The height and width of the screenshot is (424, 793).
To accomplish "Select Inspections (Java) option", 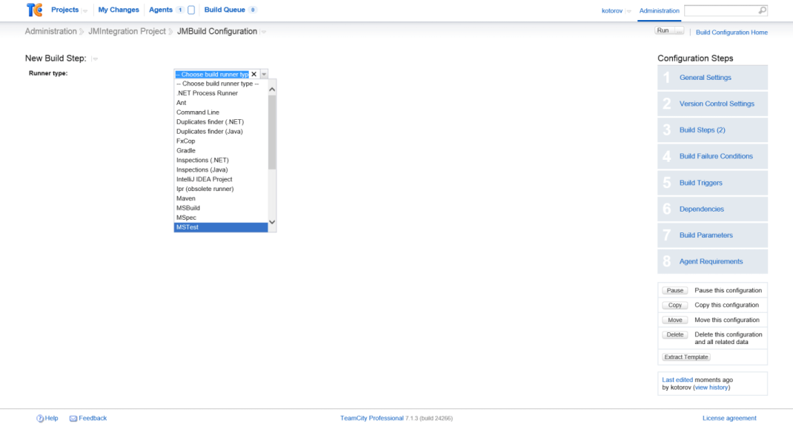I will point(221,170).
